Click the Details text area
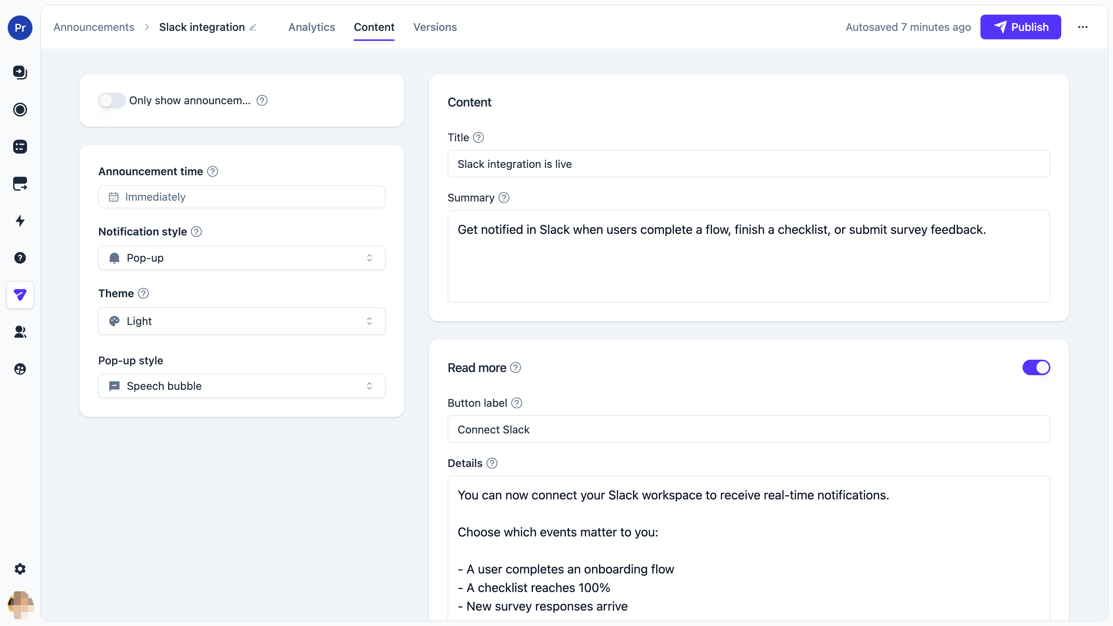 [749, 549]
